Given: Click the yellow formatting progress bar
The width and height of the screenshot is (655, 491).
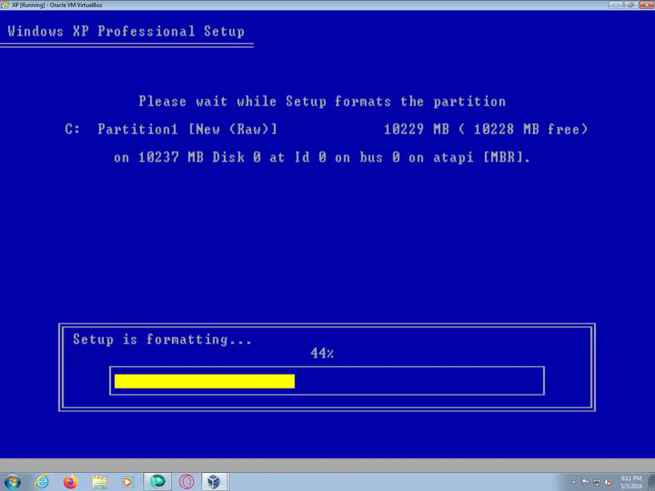Looking at the screenshot, I should [x=204, y=381].
